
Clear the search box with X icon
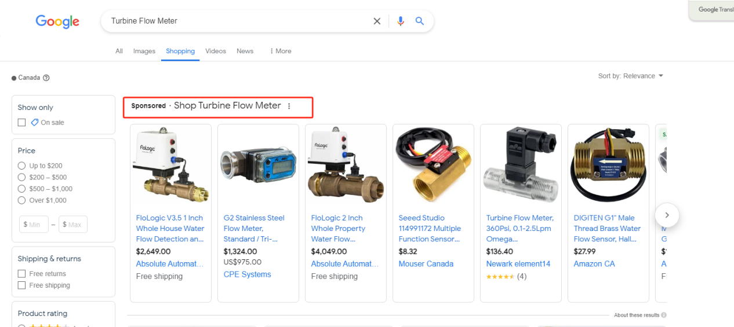377,21
